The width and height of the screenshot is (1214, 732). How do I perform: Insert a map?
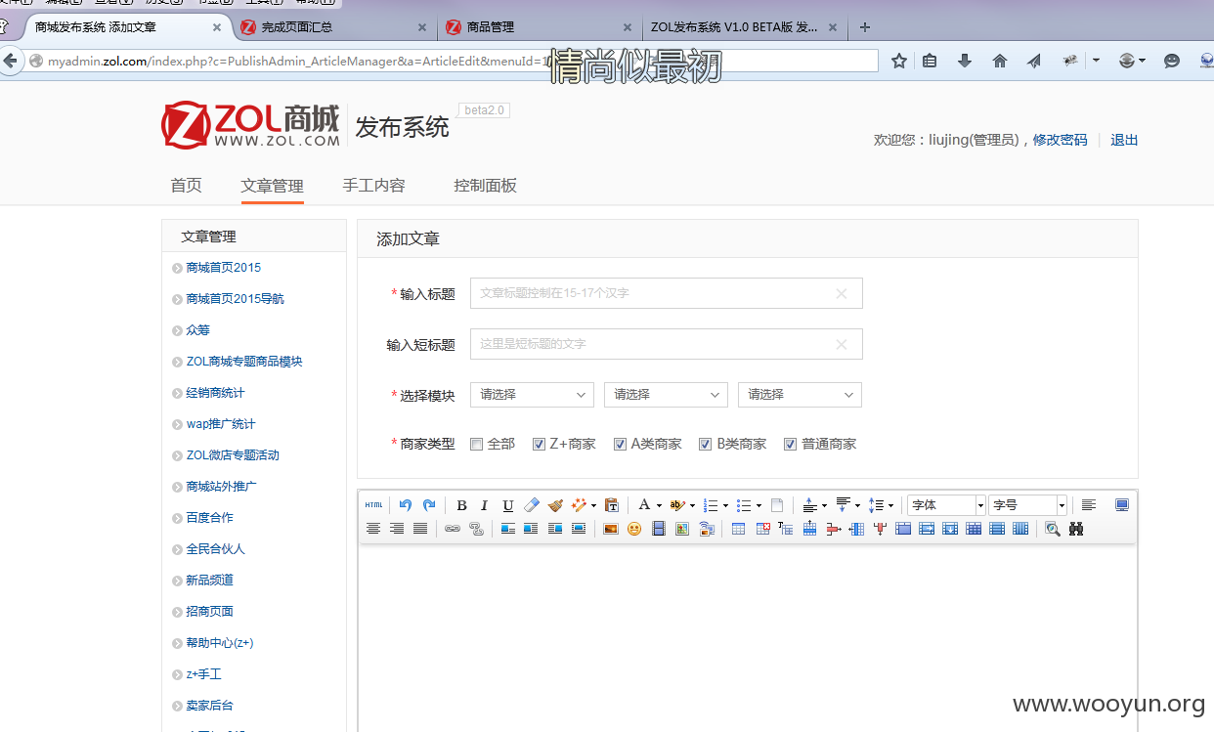pyautogui.click(x=681, y=529)
